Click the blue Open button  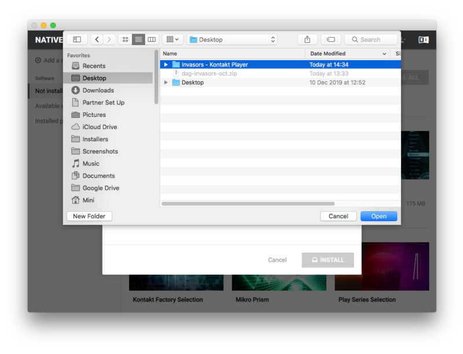click(x=379, y=216)
